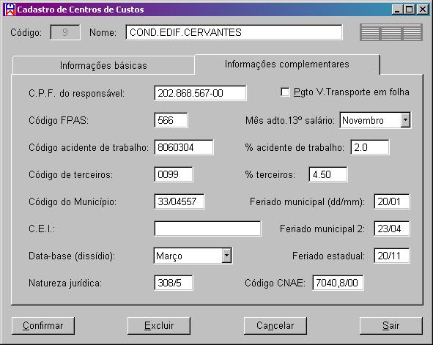Enable Pgto V.Transporte em folha checkbox

285,92
